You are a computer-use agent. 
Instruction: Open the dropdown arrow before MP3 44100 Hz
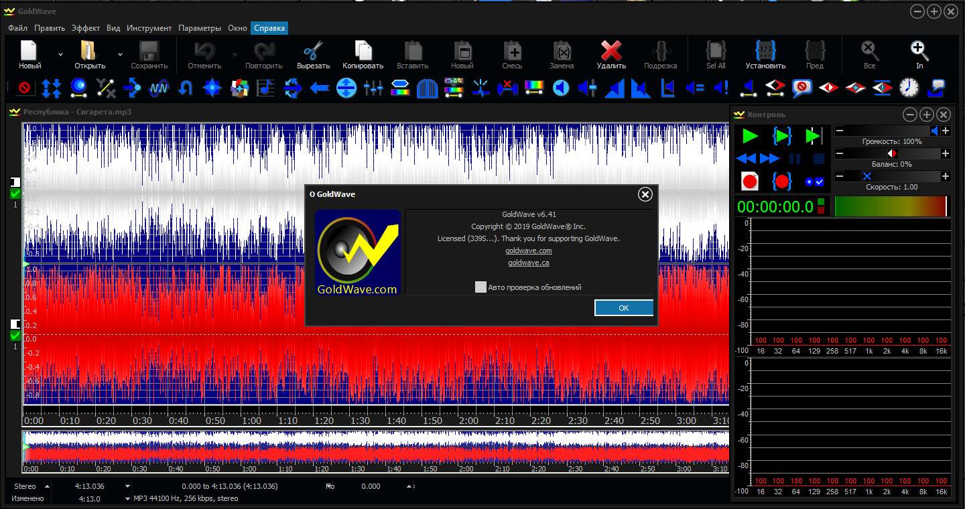coord(127,499)
